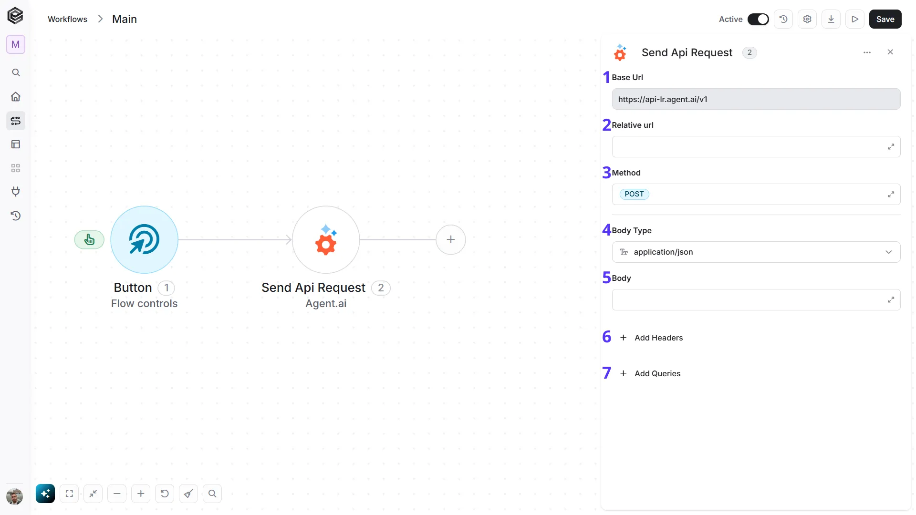Expand the Relative url field editor
This screenshot has height=515, width=916.
[x=891, y=147]
